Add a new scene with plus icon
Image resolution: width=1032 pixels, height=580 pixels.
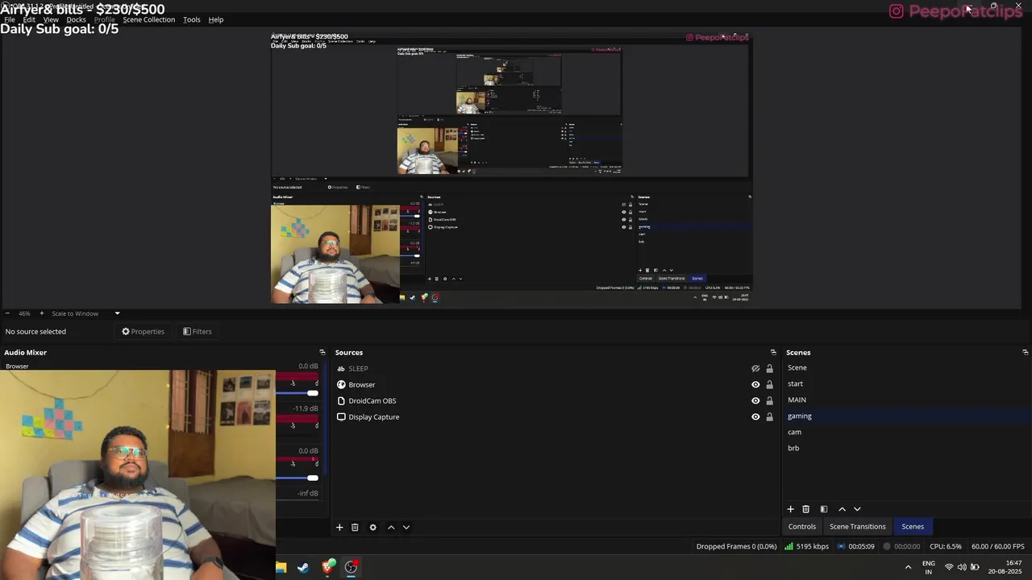point(790,509)
